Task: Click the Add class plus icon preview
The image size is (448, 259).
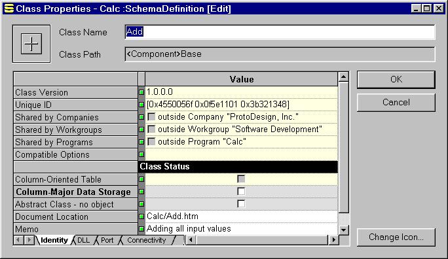Action: 31,44
